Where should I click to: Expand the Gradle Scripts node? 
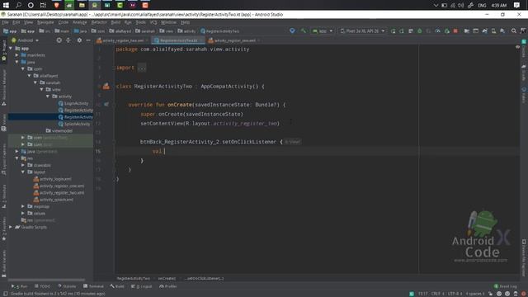click(x=11, y=227)
